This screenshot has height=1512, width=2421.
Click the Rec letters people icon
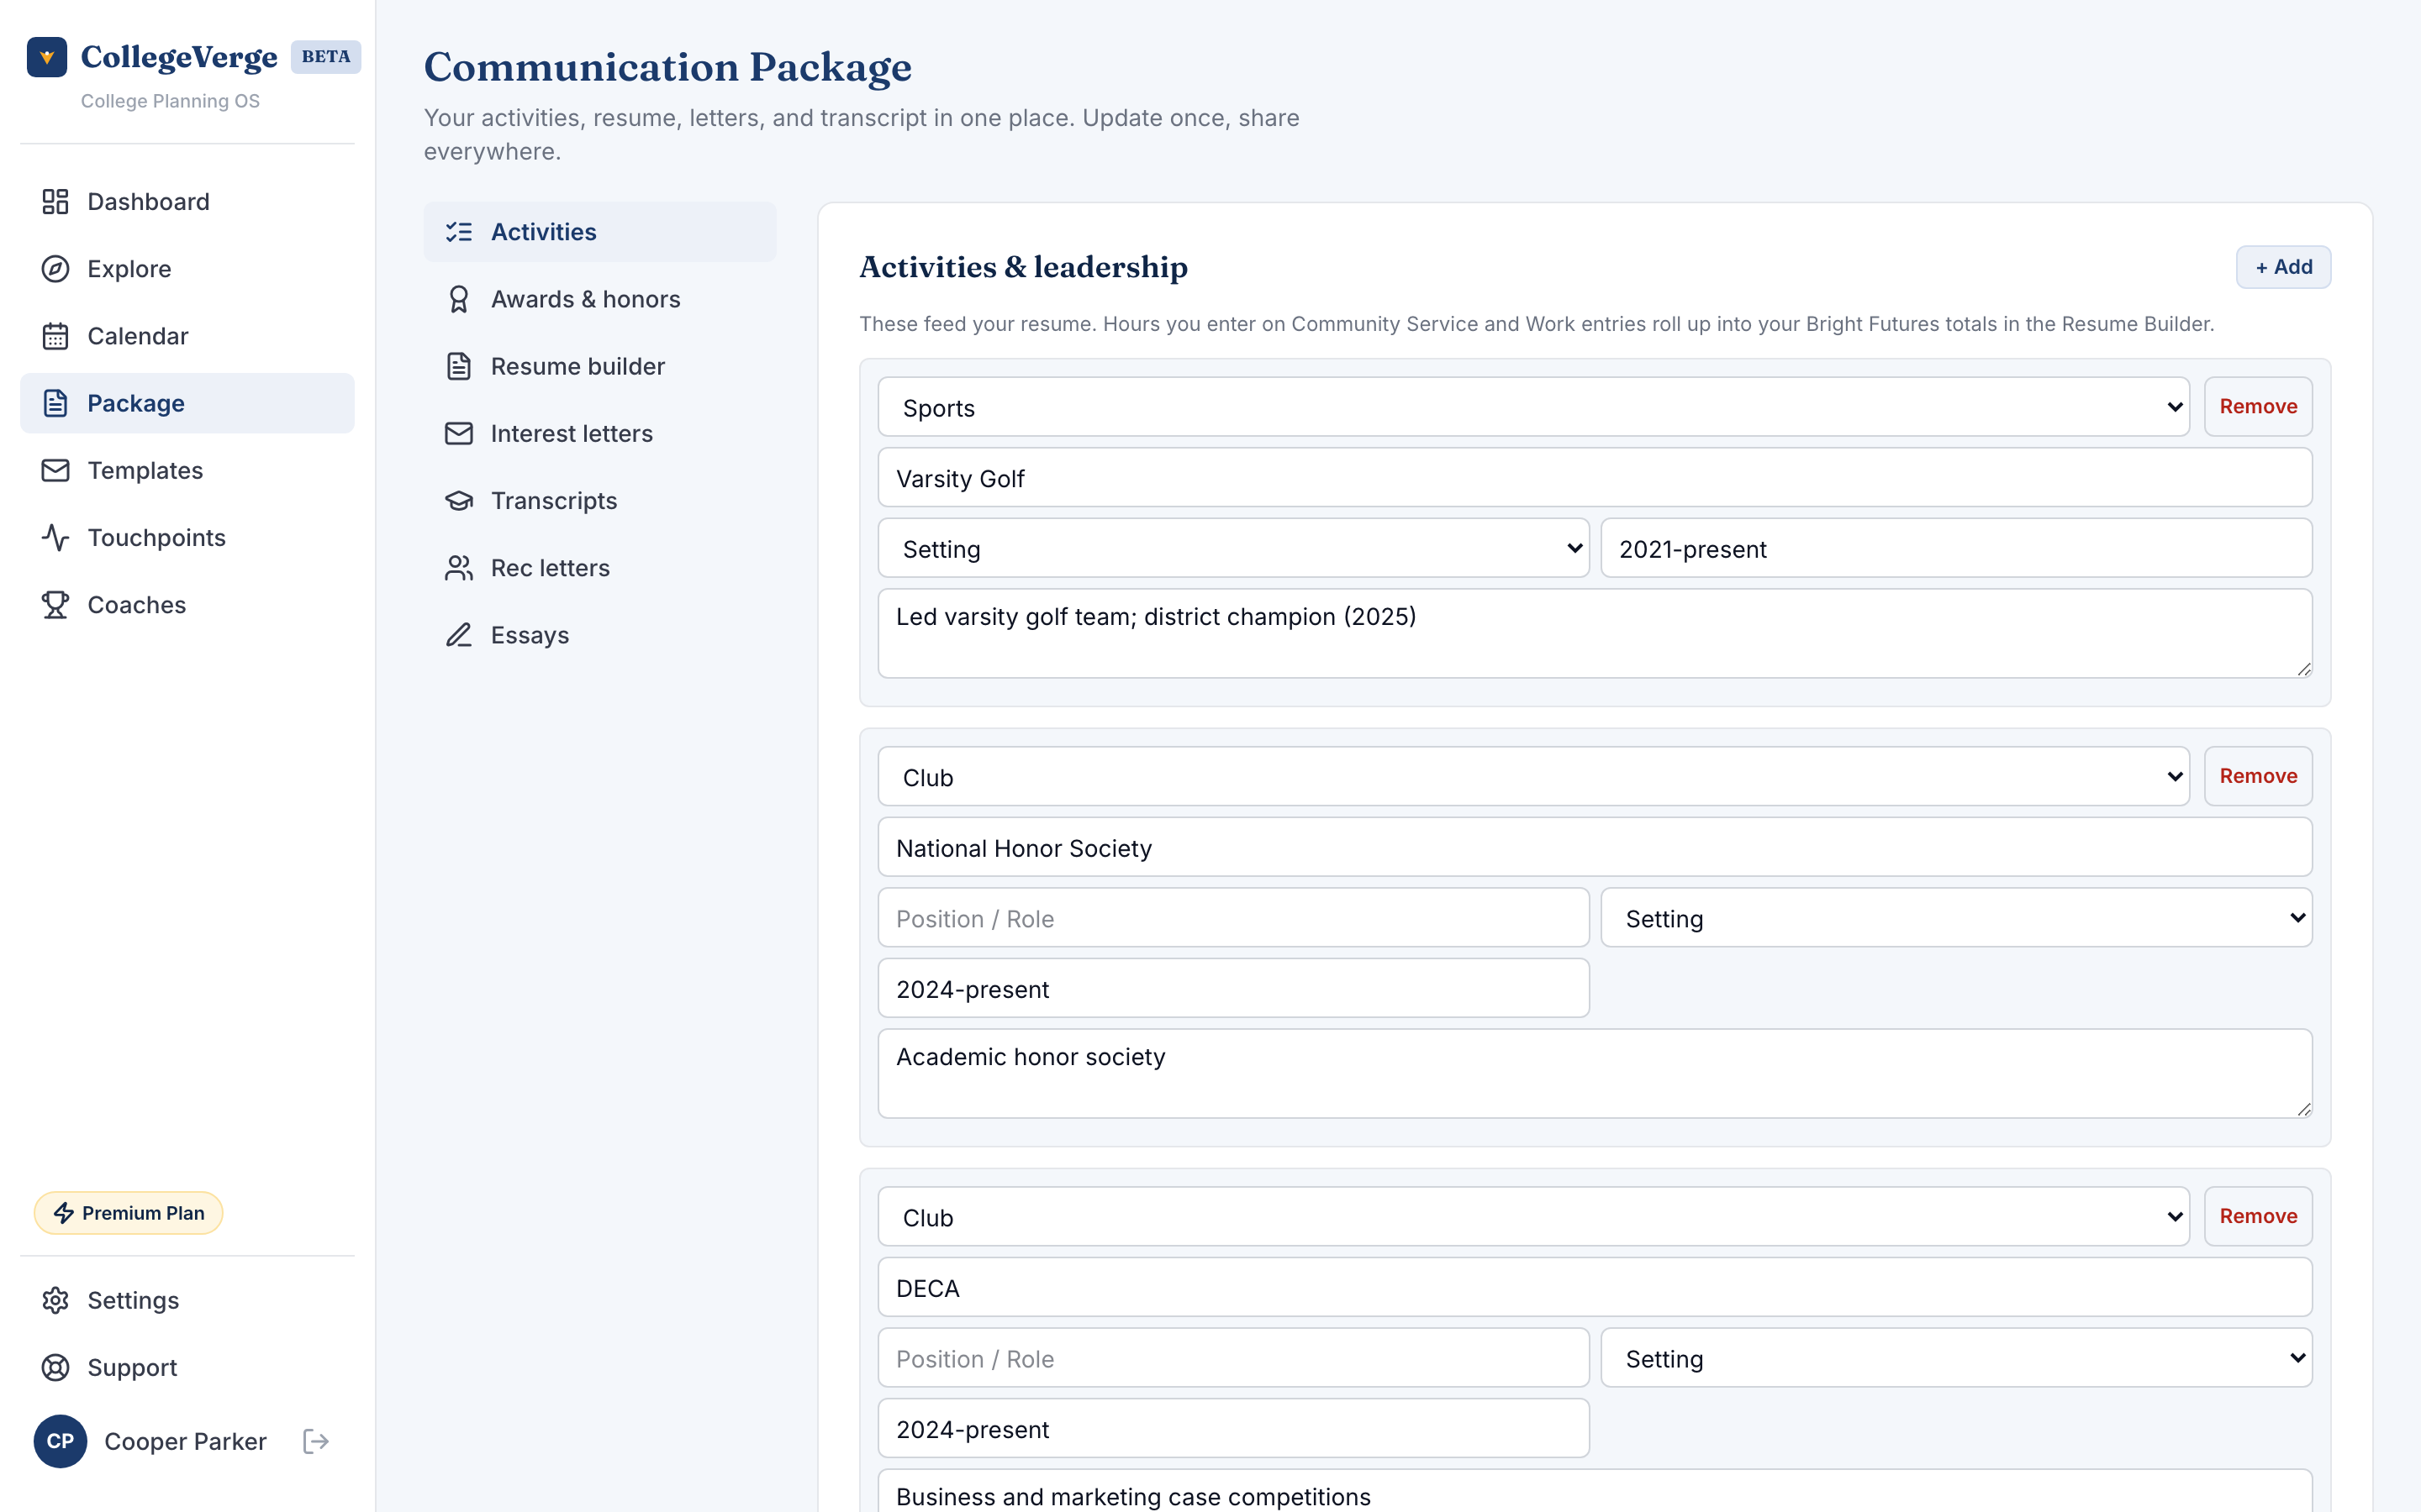tap(458, 568)
